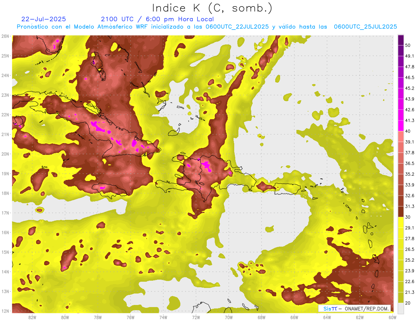Click the "50" value on the color scale
The image size is (417, 322).
pyautogui.click(x=408, y=45)
